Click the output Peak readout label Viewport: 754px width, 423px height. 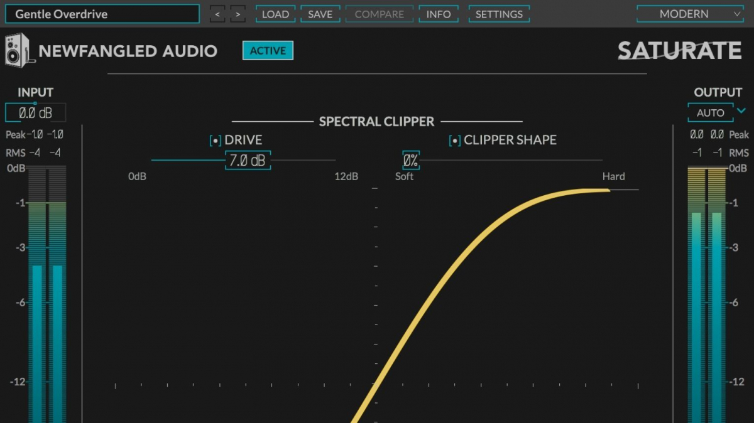(x=739, y=135)
